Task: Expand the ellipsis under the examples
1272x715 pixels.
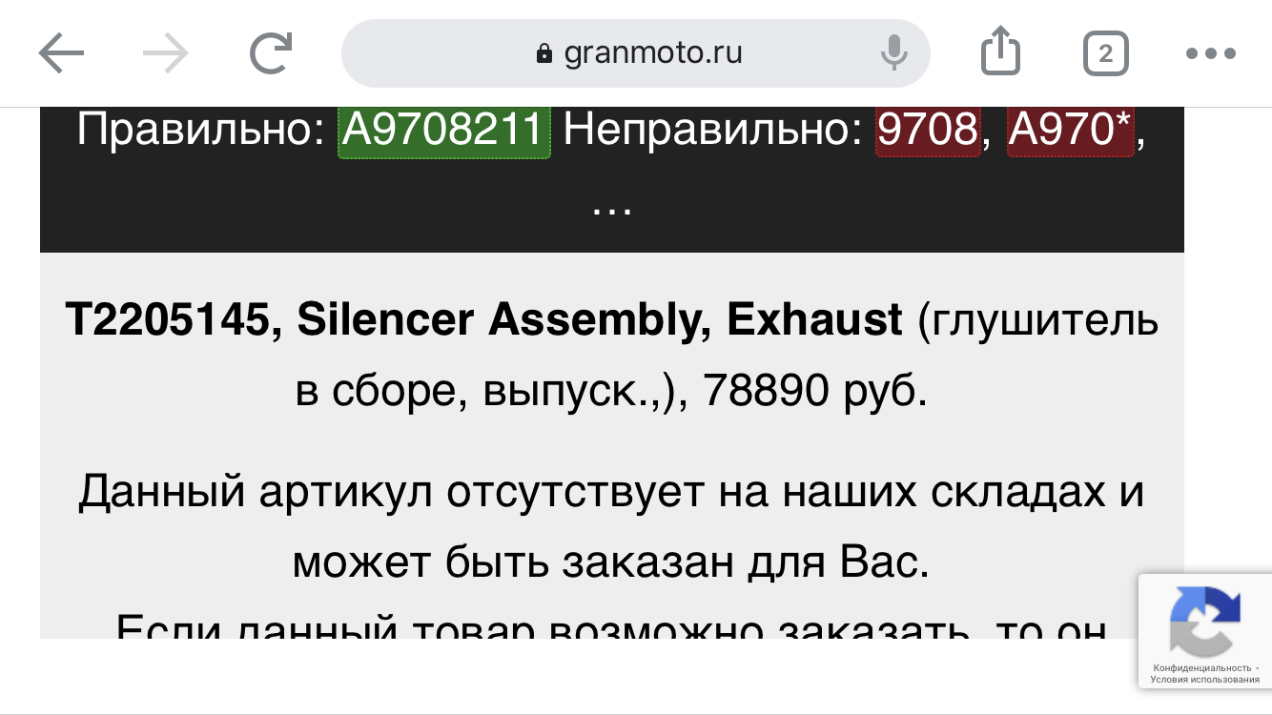Action: (x=611, y=206)
